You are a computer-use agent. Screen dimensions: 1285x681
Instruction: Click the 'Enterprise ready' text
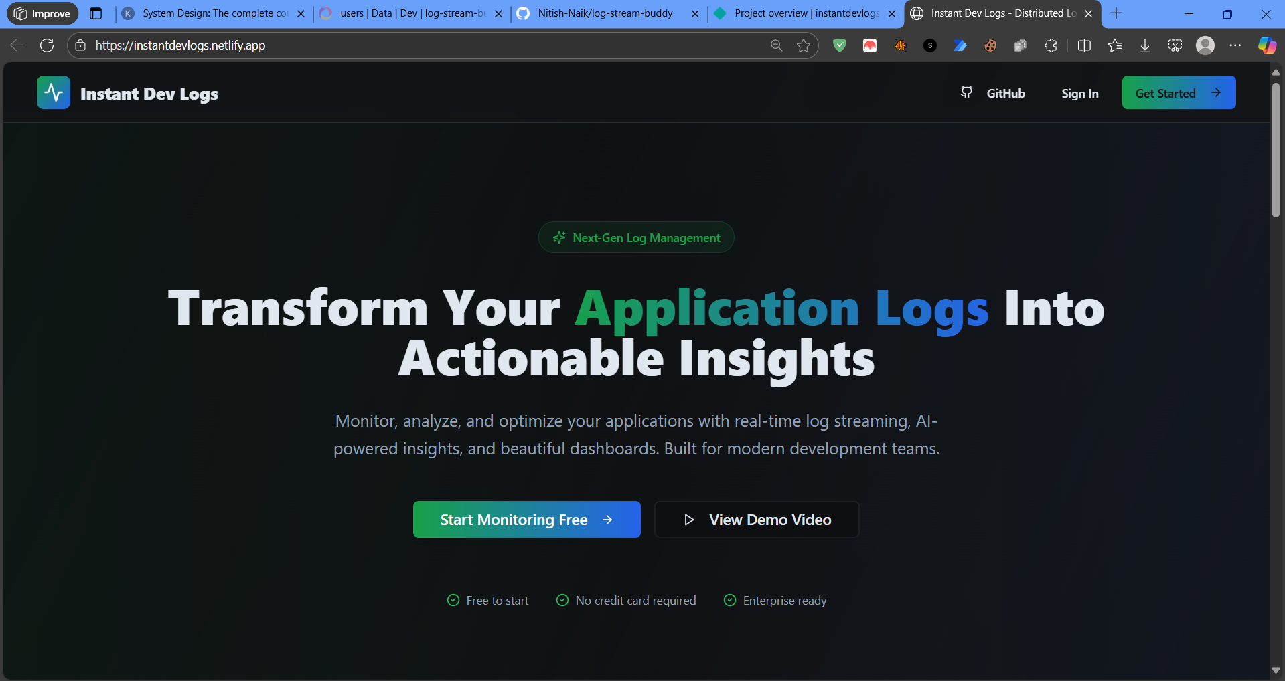[785, 601]
